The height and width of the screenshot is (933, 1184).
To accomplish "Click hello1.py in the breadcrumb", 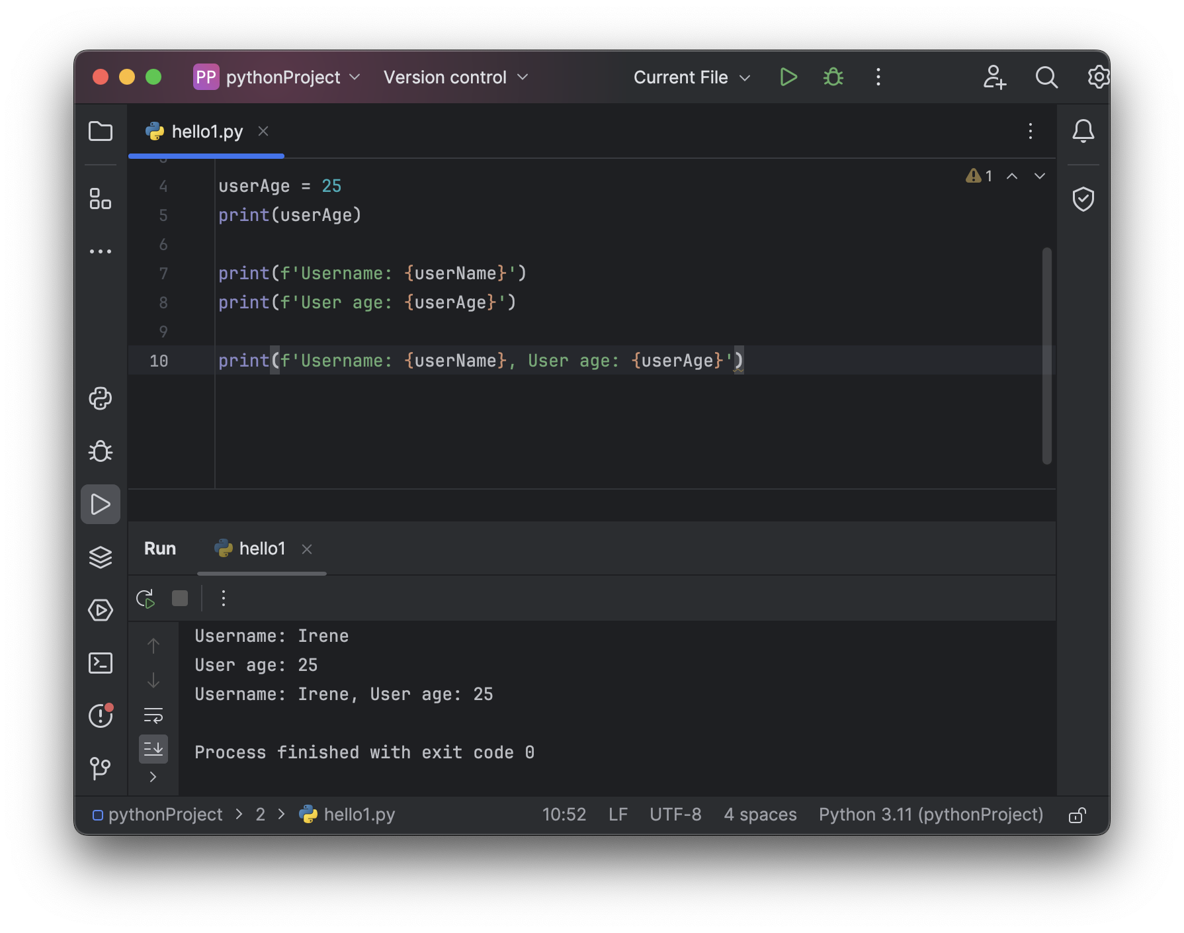I will (347, 815).
